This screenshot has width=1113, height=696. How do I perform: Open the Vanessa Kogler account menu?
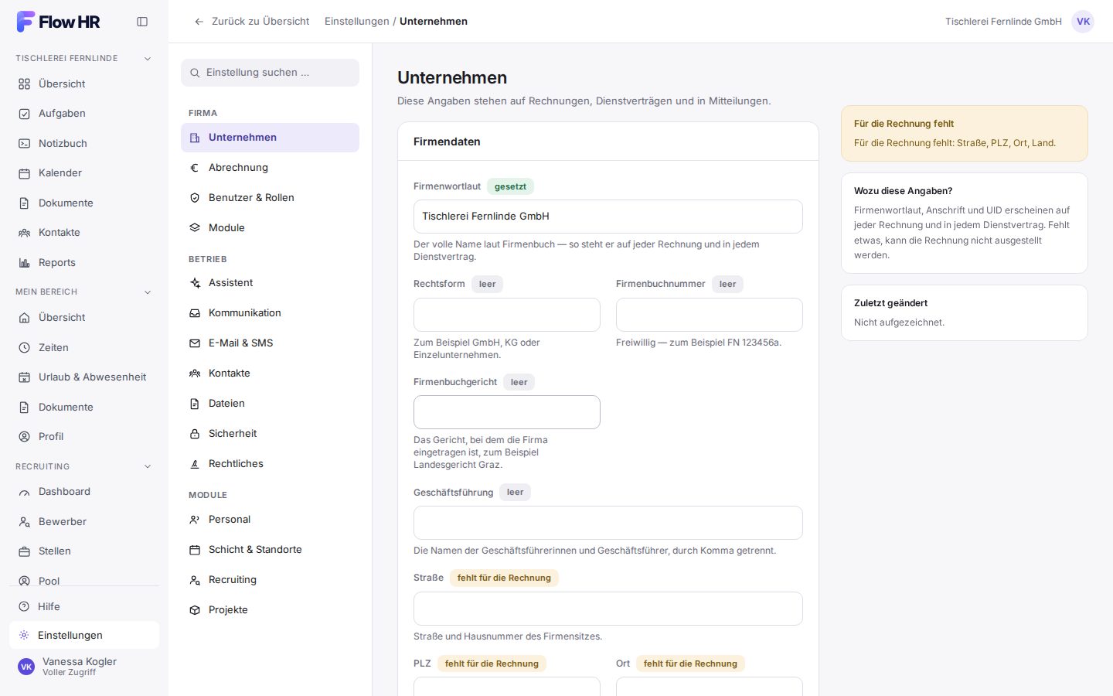click(84, 667)
